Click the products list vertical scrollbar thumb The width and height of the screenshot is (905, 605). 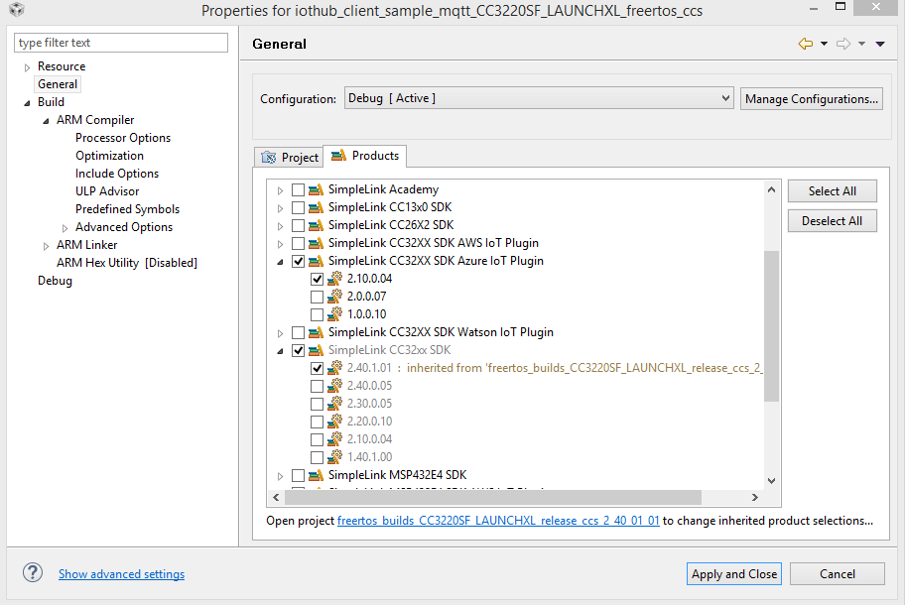pos(772,326)
